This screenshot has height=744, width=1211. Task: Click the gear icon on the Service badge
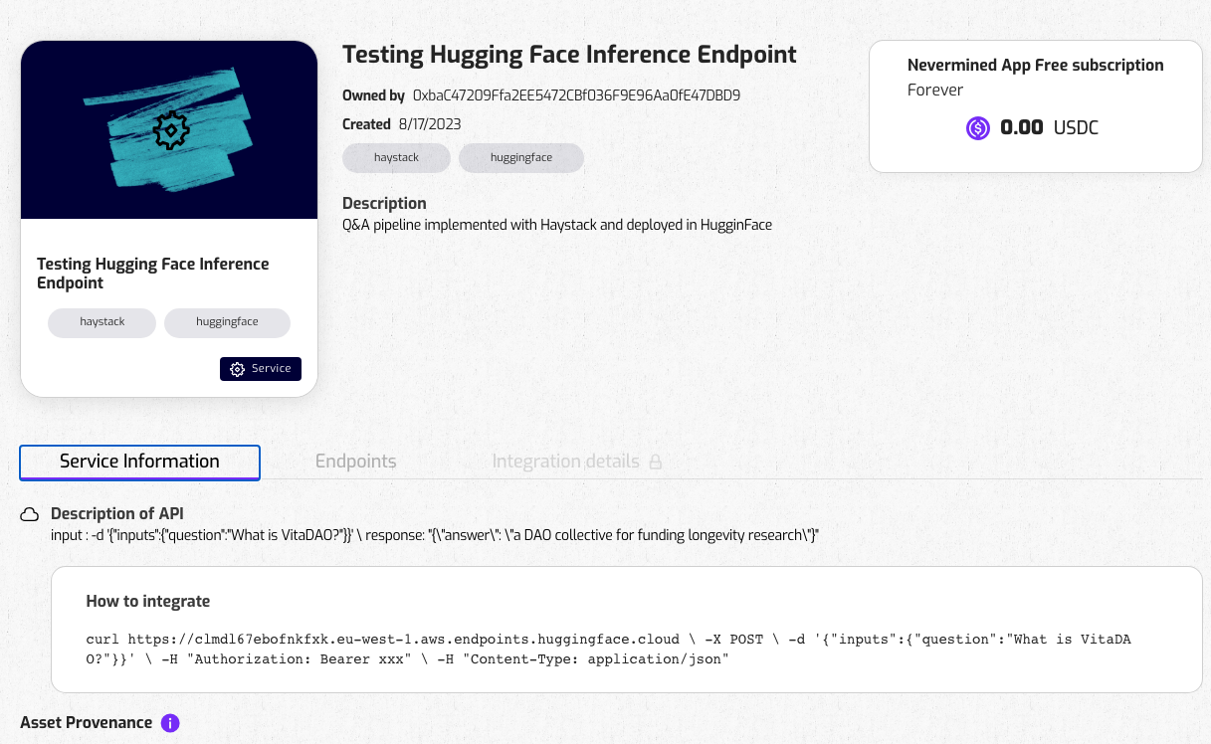pyautogui.click(x=236, y=369)
